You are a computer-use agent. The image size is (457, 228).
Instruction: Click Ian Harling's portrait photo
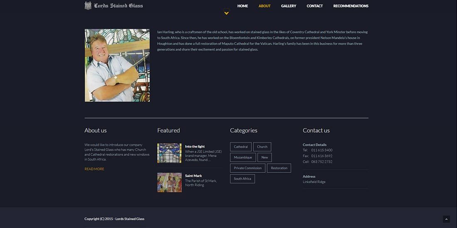pos(117,65)
